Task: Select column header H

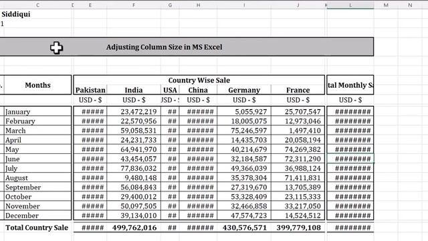Action: (x=198, y=5)
